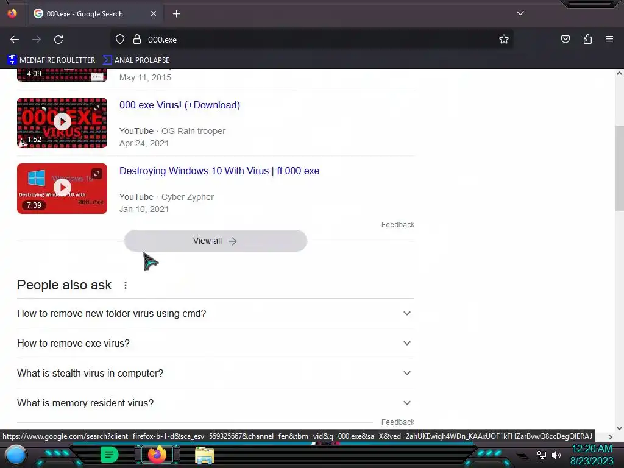
Task: Switch to Firefox in the taskbar
Action: pyautogui.click(x=157, y=455)
